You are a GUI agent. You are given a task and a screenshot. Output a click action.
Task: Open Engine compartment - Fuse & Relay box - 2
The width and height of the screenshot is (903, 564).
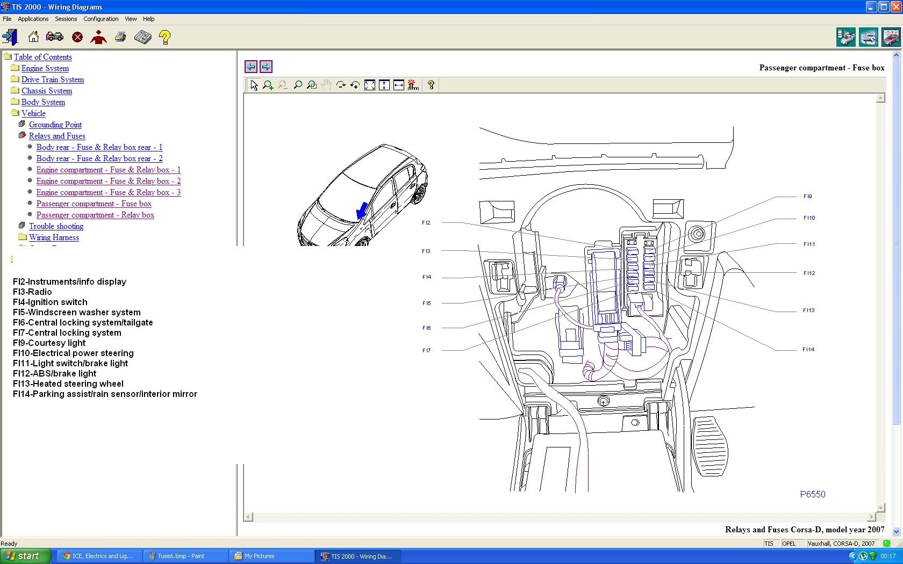pyautogui.click(x=109, y=181)
